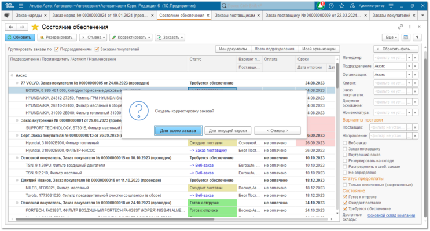Clear the Подразделение filter value

click(x=415, y=66)
